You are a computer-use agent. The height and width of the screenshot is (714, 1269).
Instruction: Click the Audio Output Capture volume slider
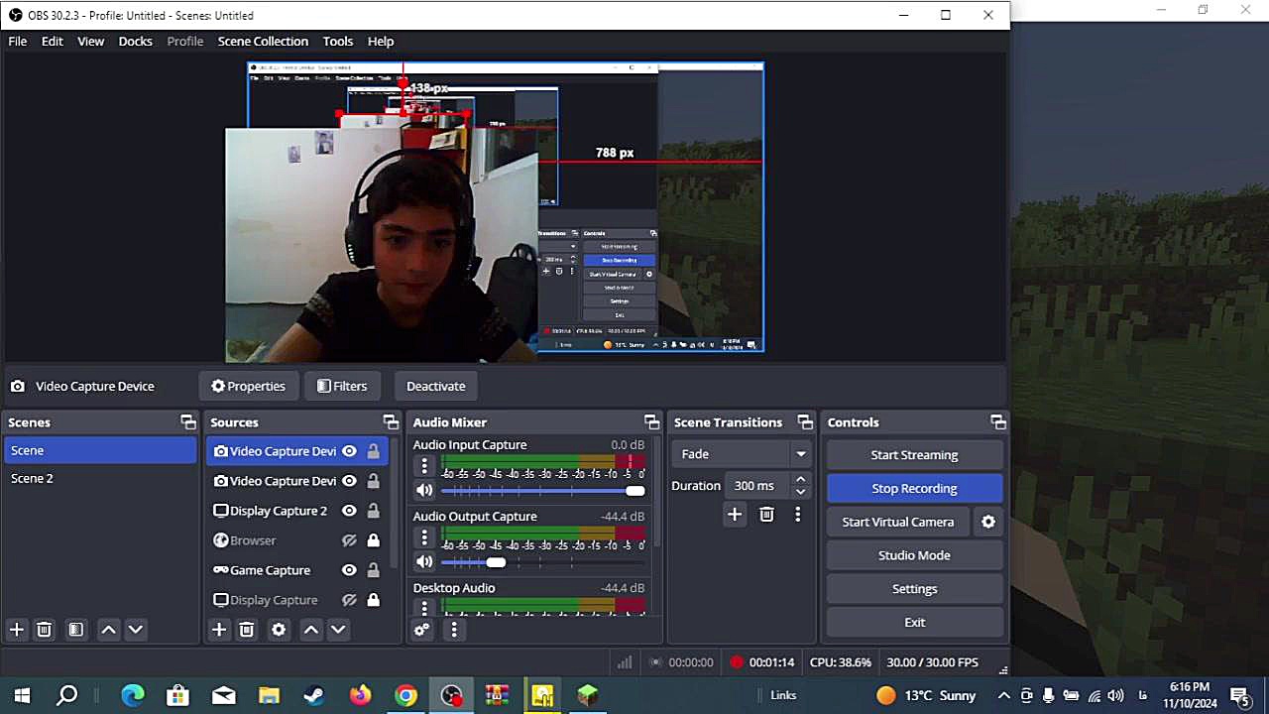543,562
